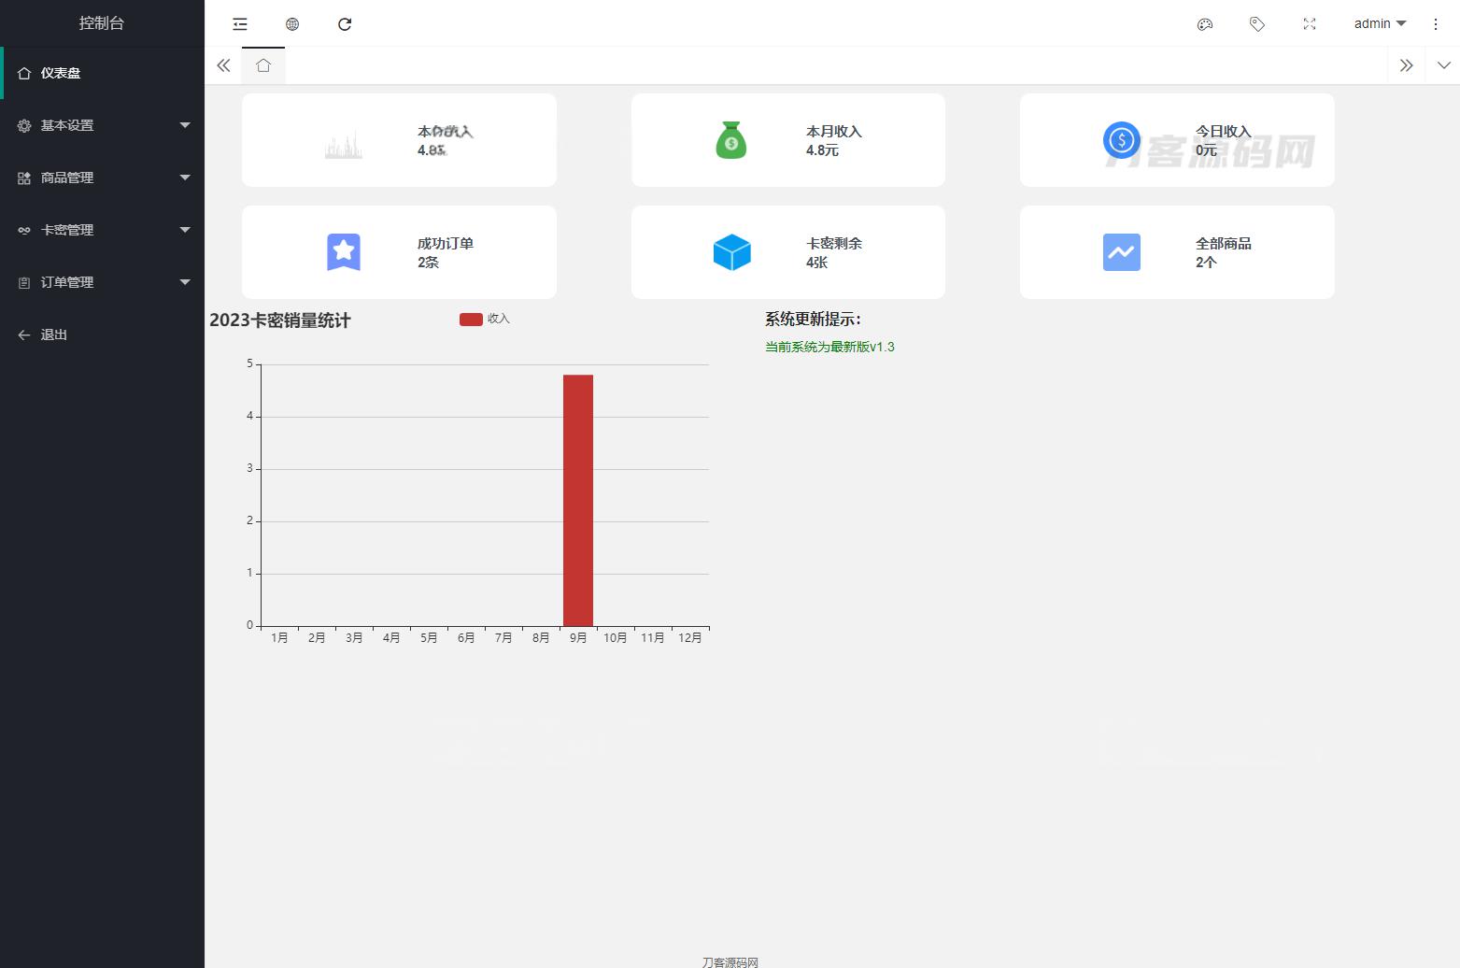Expand the 卡密管理 arrow
This screenshot has width=1460, height=968.
pos(185,230)
